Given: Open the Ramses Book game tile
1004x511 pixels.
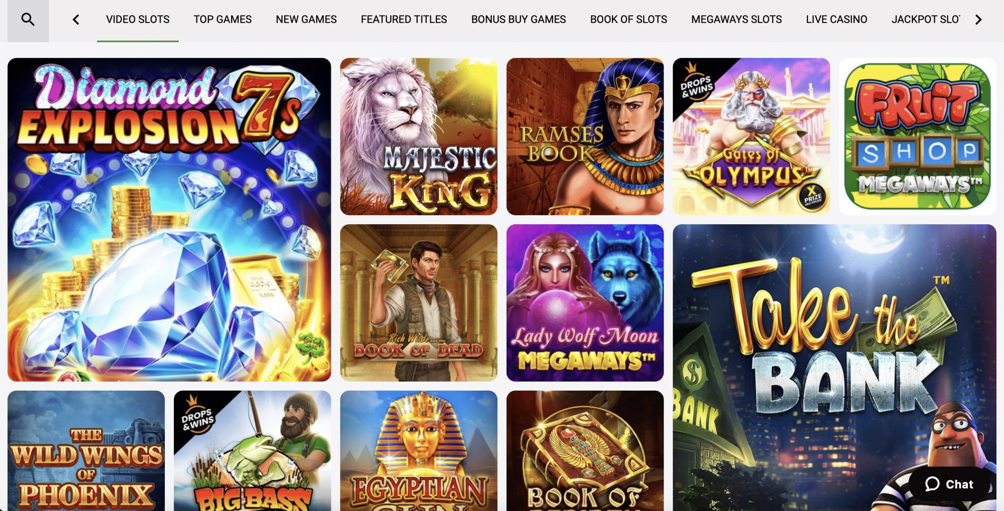Looking at the screenshot, I should coord(585,136).
